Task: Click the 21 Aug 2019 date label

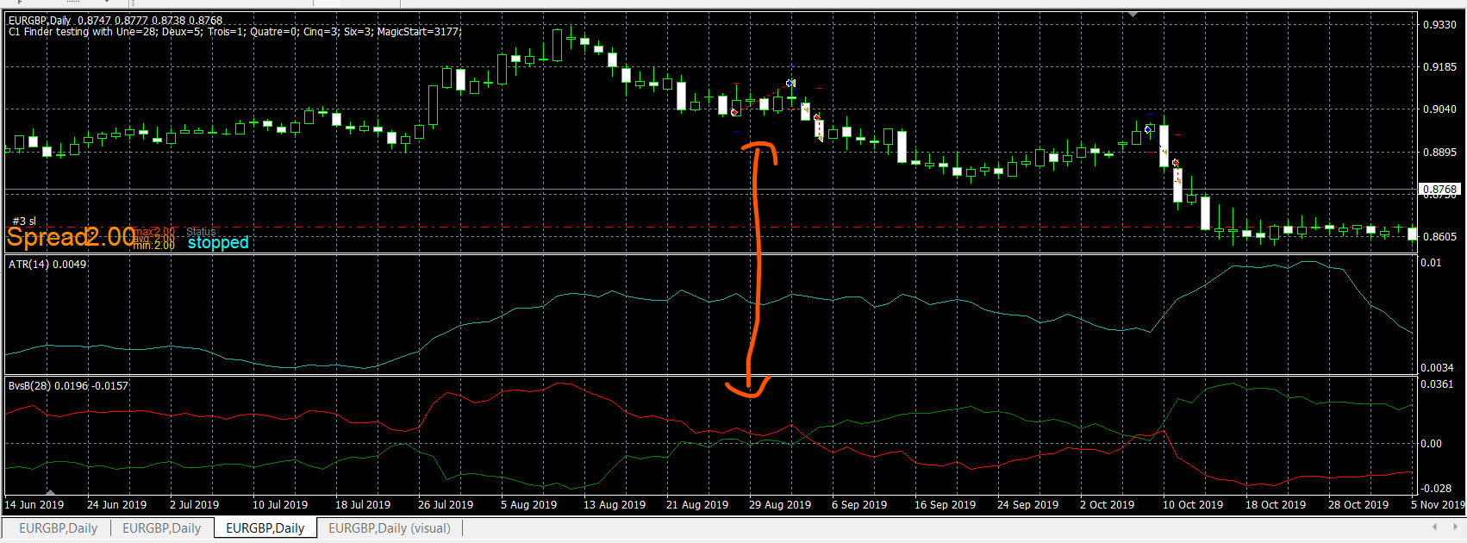Action: (x=697, y=505)
